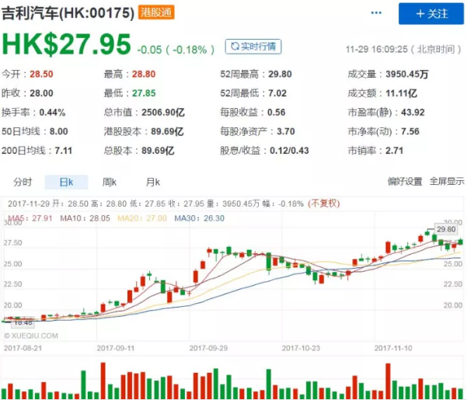Click the 港股通 orange badge
Viewport: 467px width, 400px height.
click(156, 12)
